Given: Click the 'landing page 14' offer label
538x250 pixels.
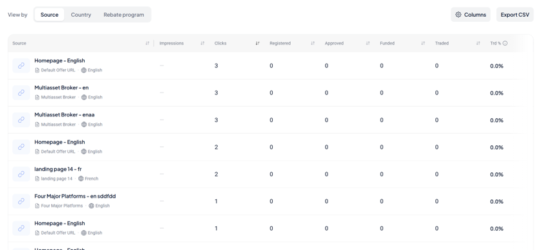Looking at the screenshot, I should click(56, 179).
